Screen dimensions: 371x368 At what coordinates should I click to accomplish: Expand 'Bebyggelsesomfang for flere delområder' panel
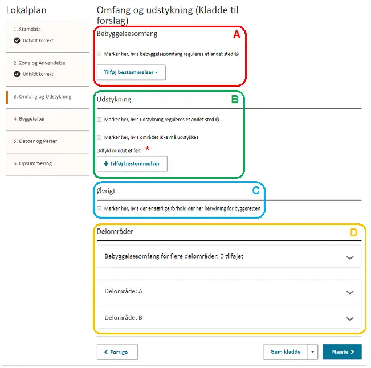tap(350, 257)
